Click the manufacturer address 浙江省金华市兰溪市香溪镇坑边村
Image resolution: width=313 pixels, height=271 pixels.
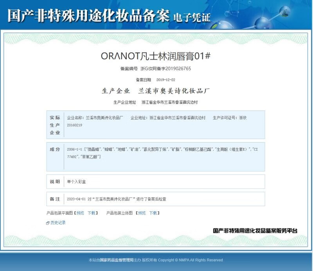click(x=169, y=102)
